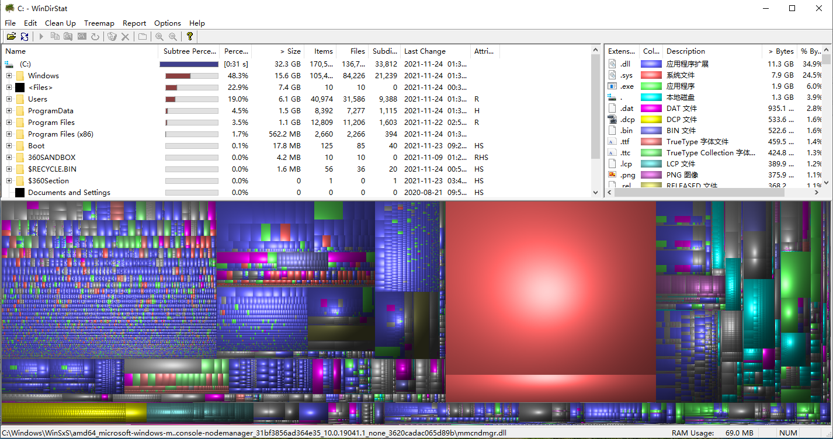Expand the Program Files folder node
Screen dimensions: 833x439
click(x=9, y=122)
